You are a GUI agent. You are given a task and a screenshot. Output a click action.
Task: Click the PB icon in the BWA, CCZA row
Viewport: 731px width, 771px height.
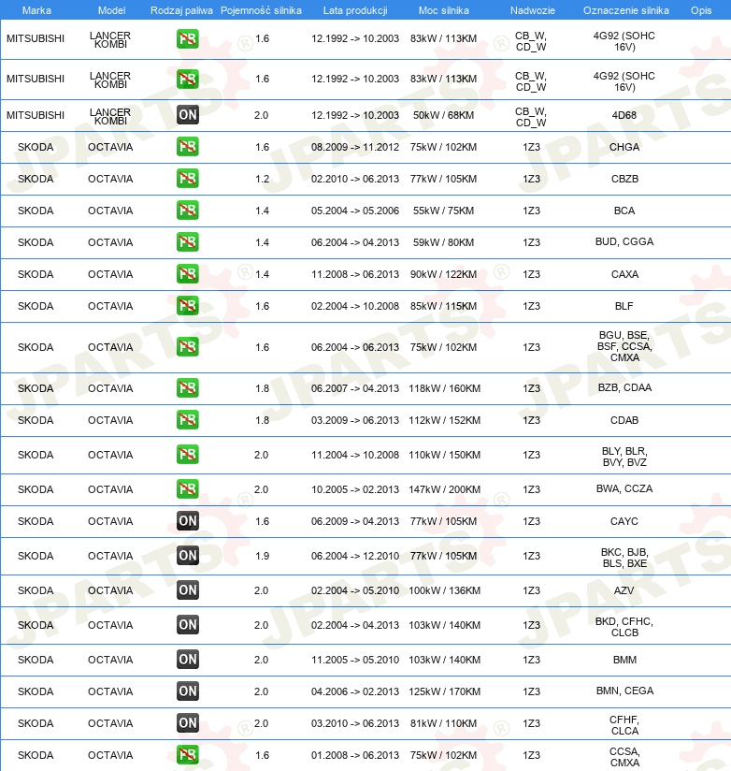click(x=188, y=489)
